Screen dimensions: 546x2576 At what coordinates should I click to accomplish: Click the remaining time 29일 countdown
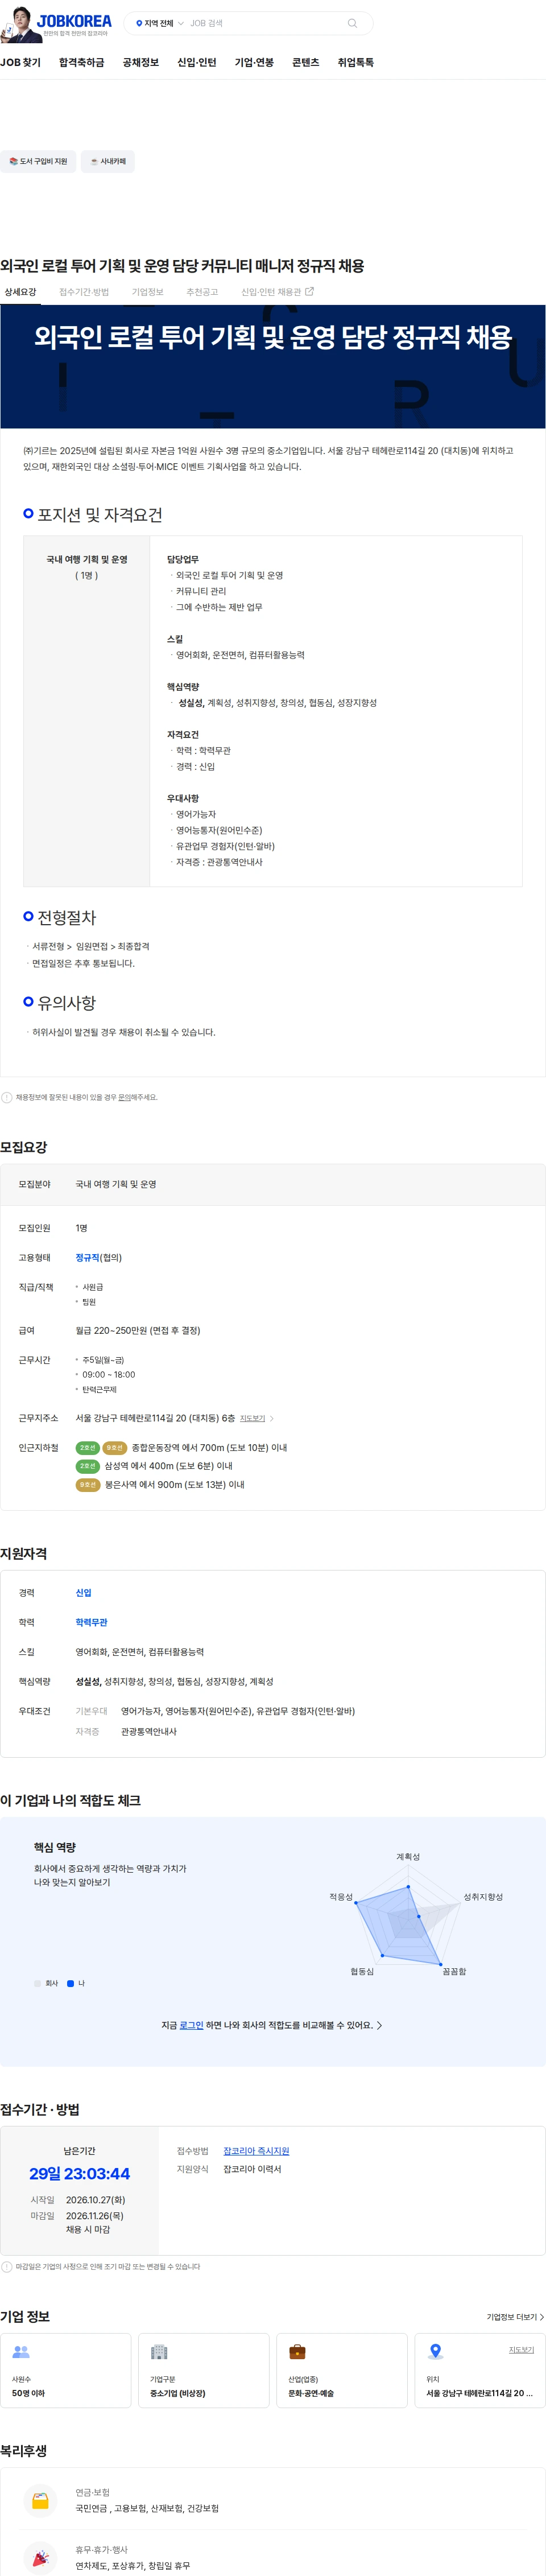click(x=79, y=2173)
